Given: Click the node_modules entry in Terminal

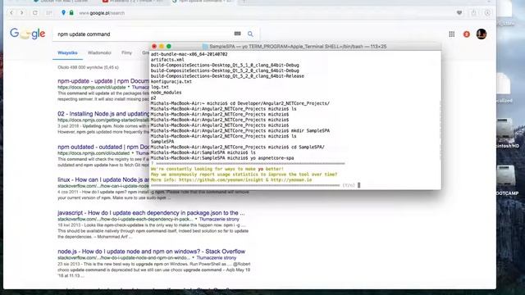Looking at the screenshot, I should tap(166, 93).
